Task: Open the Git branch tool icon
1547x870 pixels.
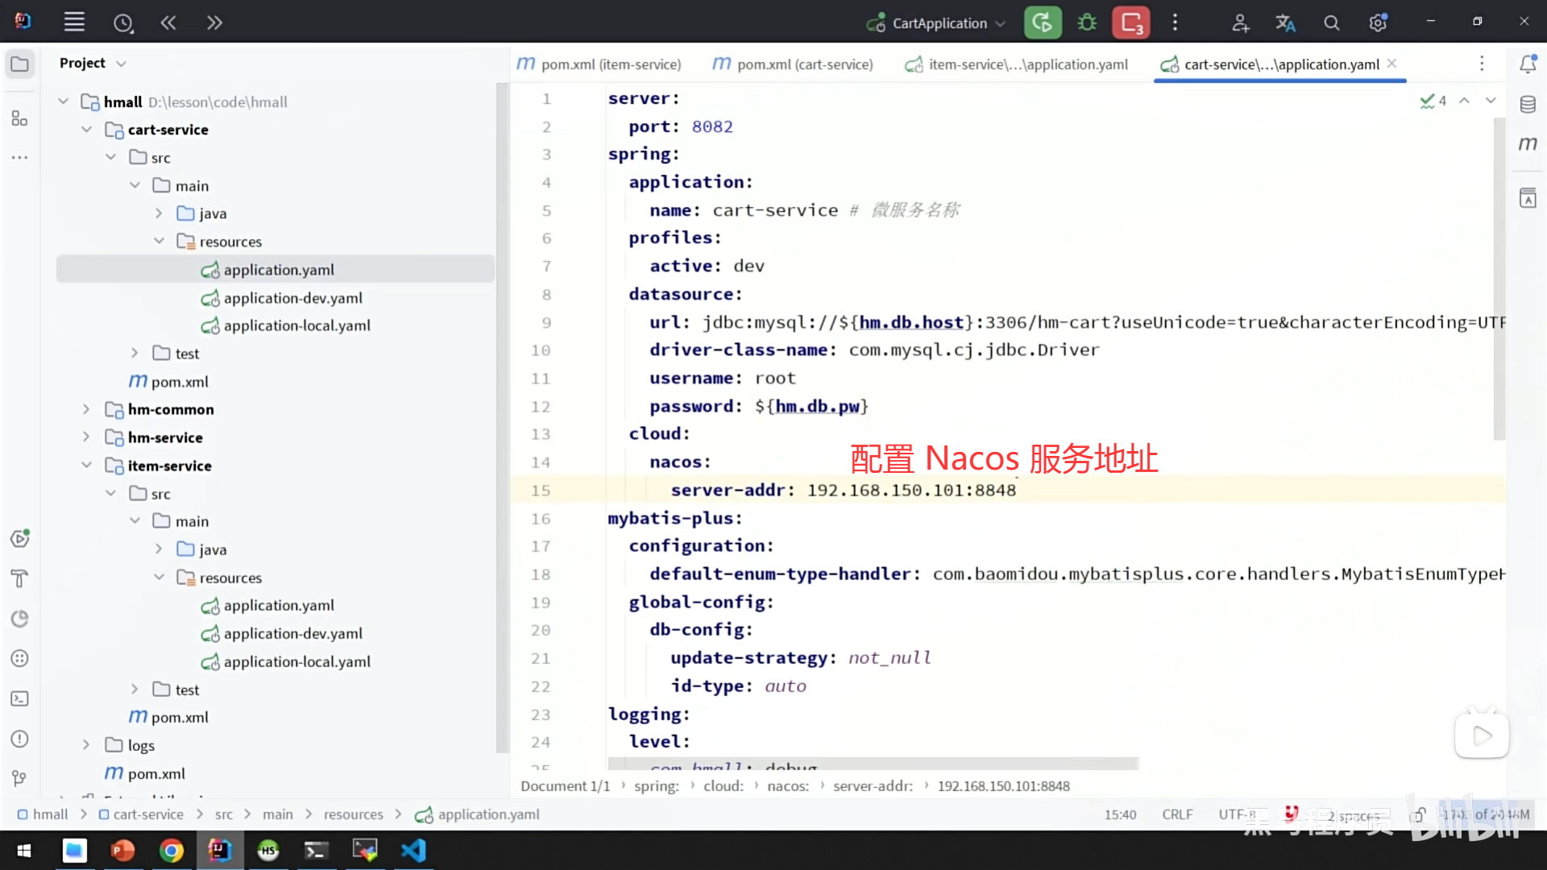Action: 20,778
